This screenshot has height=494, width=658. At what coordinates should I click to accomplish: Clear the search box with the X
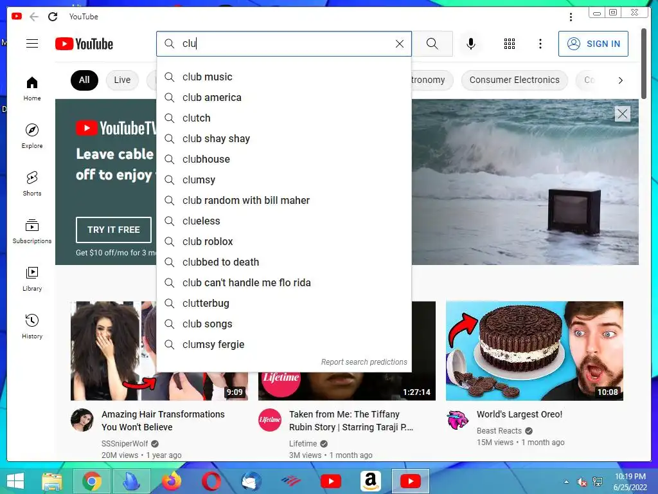click(400, 44)
